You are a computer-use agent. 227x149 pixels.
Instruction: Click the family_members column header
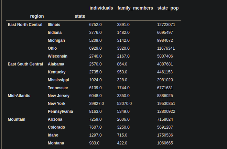pyautogui.click(x=135, y=8)
